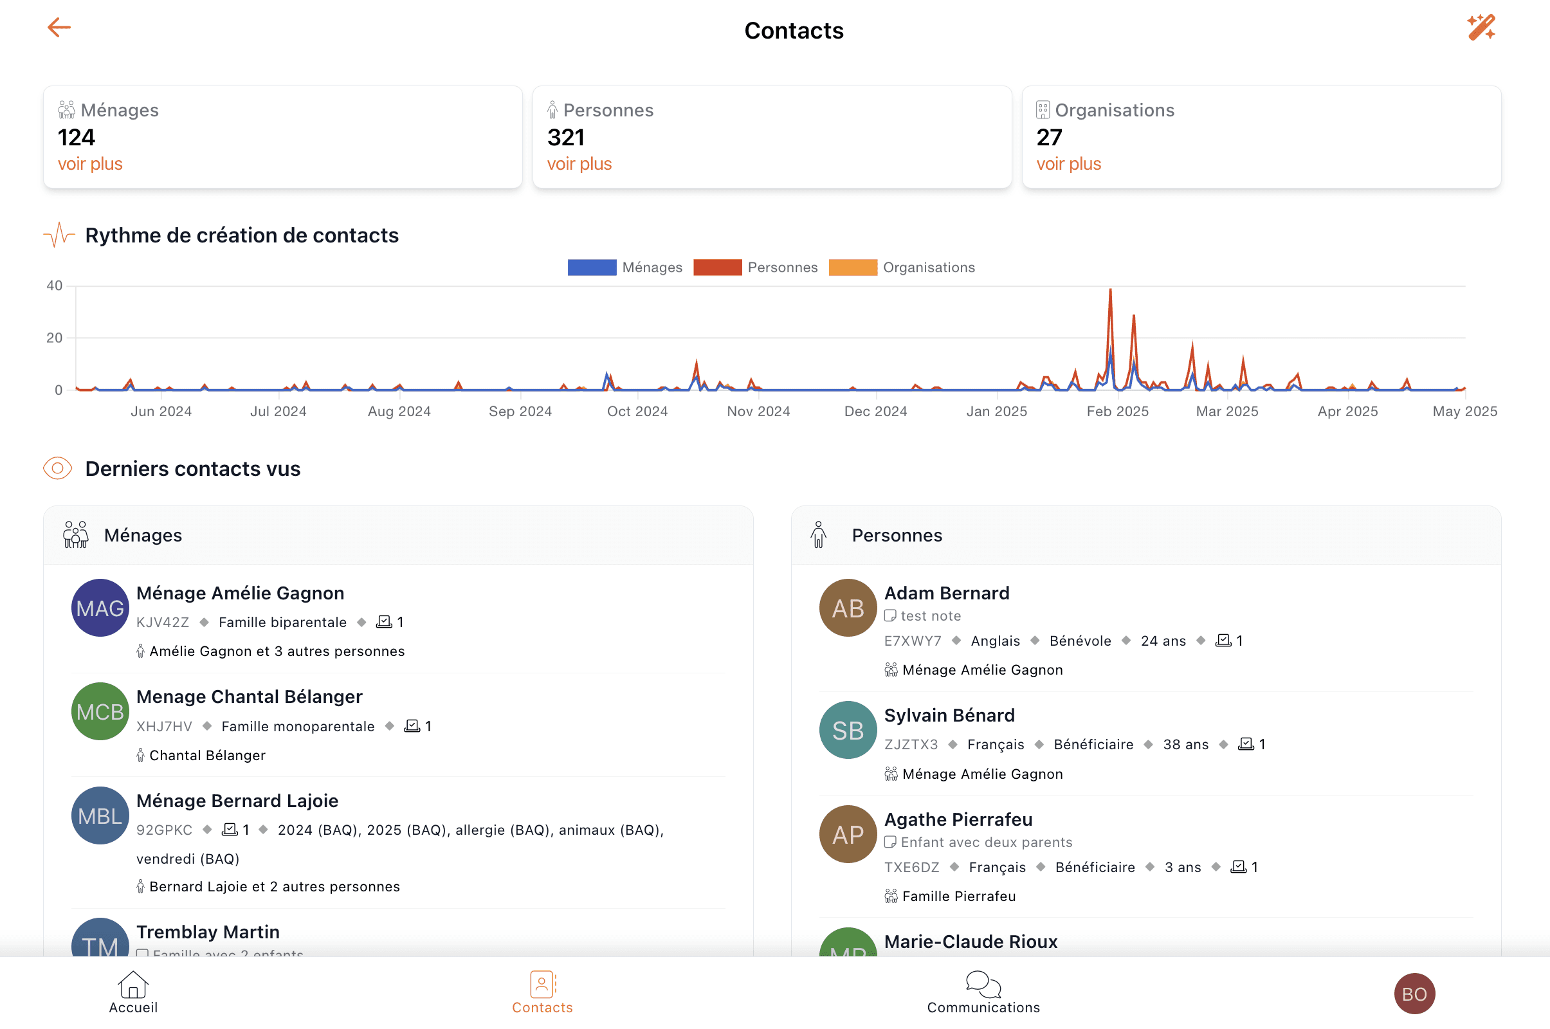
Task: Toggle the Organisations series in chart legend
Action: coord(901,267)
